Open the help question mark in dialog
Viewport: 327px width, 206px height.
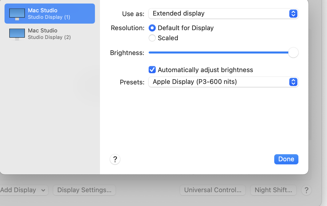click(115, 159)
